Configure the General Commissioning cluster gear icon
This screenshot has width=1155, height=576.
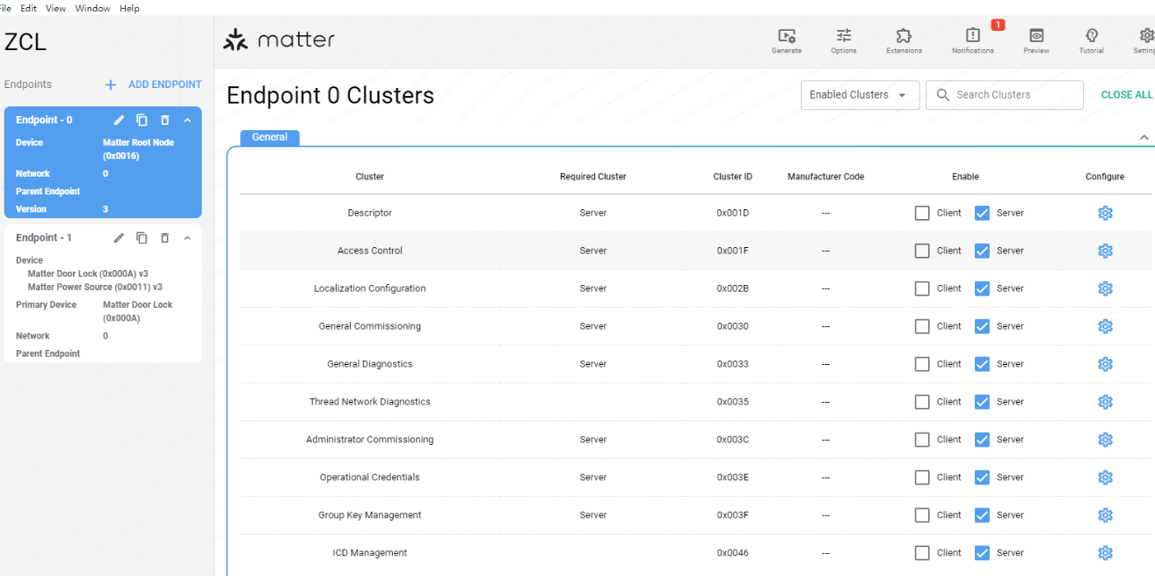1105,326
